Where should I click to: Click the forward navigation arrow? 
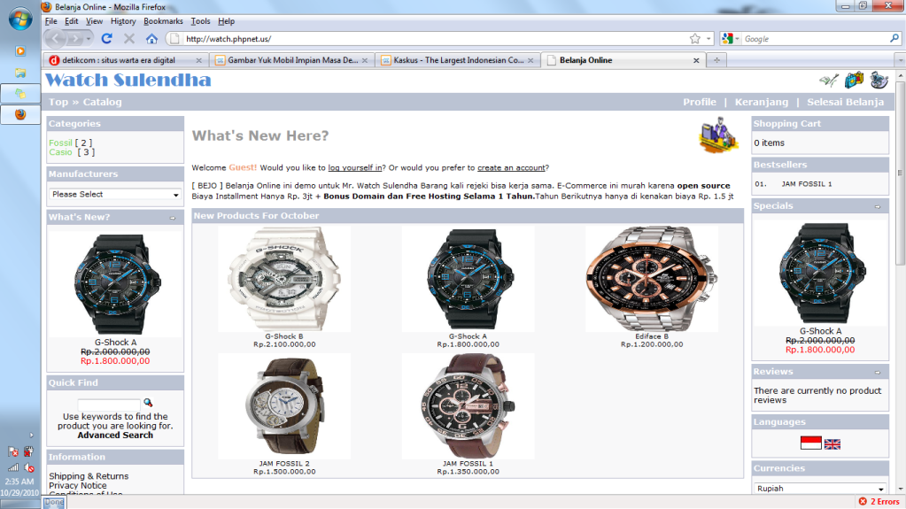(x=75, y=39)
